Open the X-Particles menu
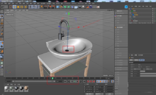 (67, 3)
